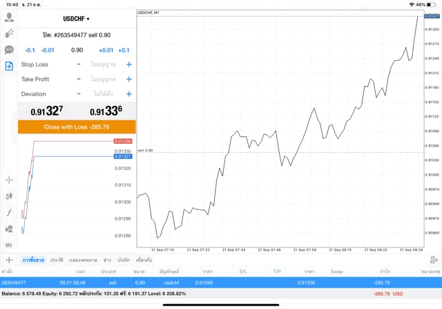Open the USDCHF symbol dropdown
Viewport: 442px width, 309px height.
click(x=76, y=19)
